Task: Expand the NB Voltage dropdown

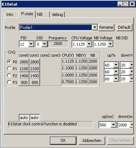Action: coord(110,44)
